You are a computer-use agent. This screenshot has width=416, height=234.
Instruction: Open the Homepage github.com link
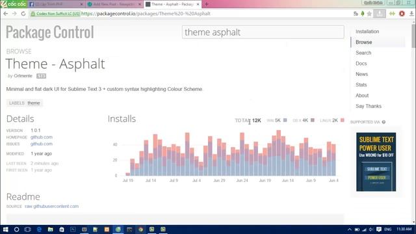click(42, 137)
